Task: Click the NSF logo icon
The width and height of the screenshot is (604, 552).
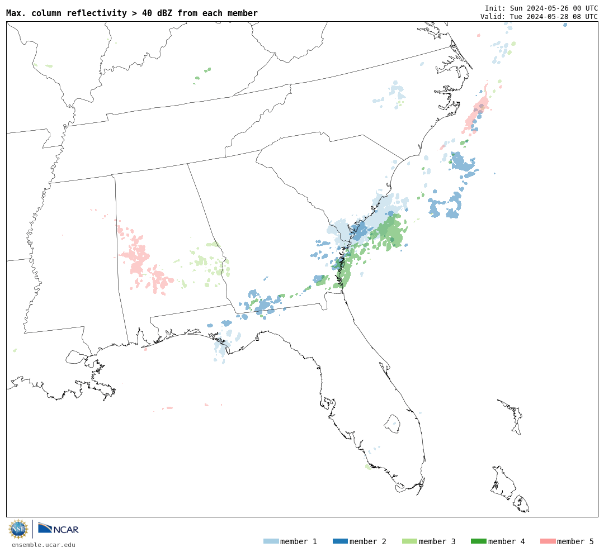Action: click(x=18, y=529)
